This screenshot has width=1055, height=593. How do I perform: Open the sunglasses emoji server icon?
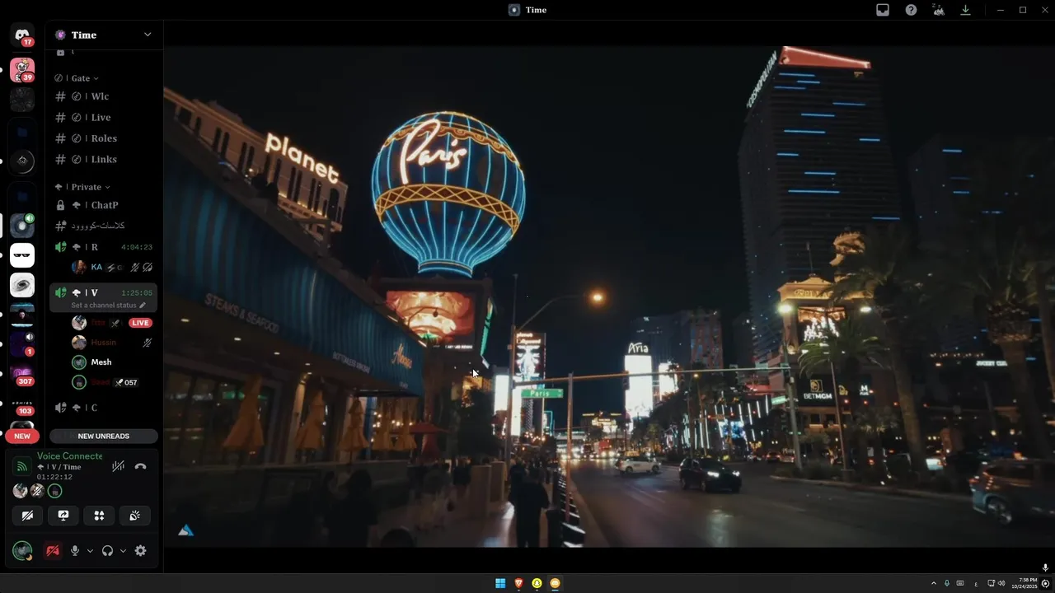pyautogui.click(x=22, y=255)
